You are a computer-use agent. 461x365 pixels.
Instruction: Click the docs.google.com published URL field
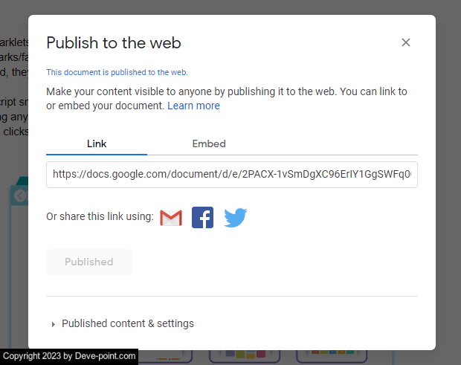point(231,175)
